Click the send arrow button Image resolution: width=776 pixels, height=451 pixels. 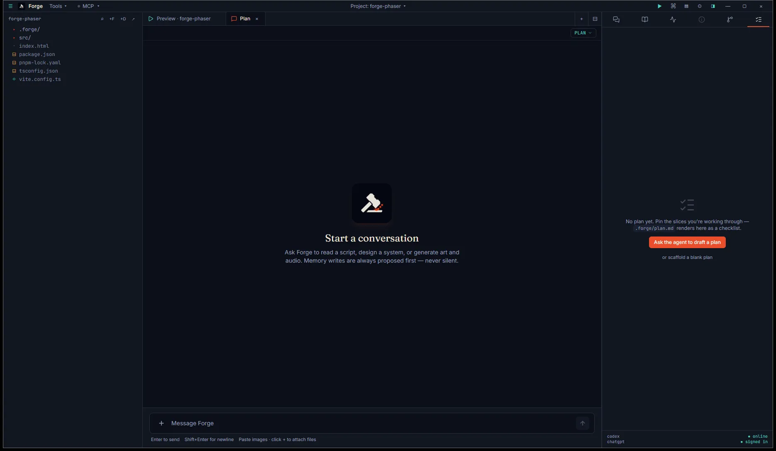coord(583,423)
